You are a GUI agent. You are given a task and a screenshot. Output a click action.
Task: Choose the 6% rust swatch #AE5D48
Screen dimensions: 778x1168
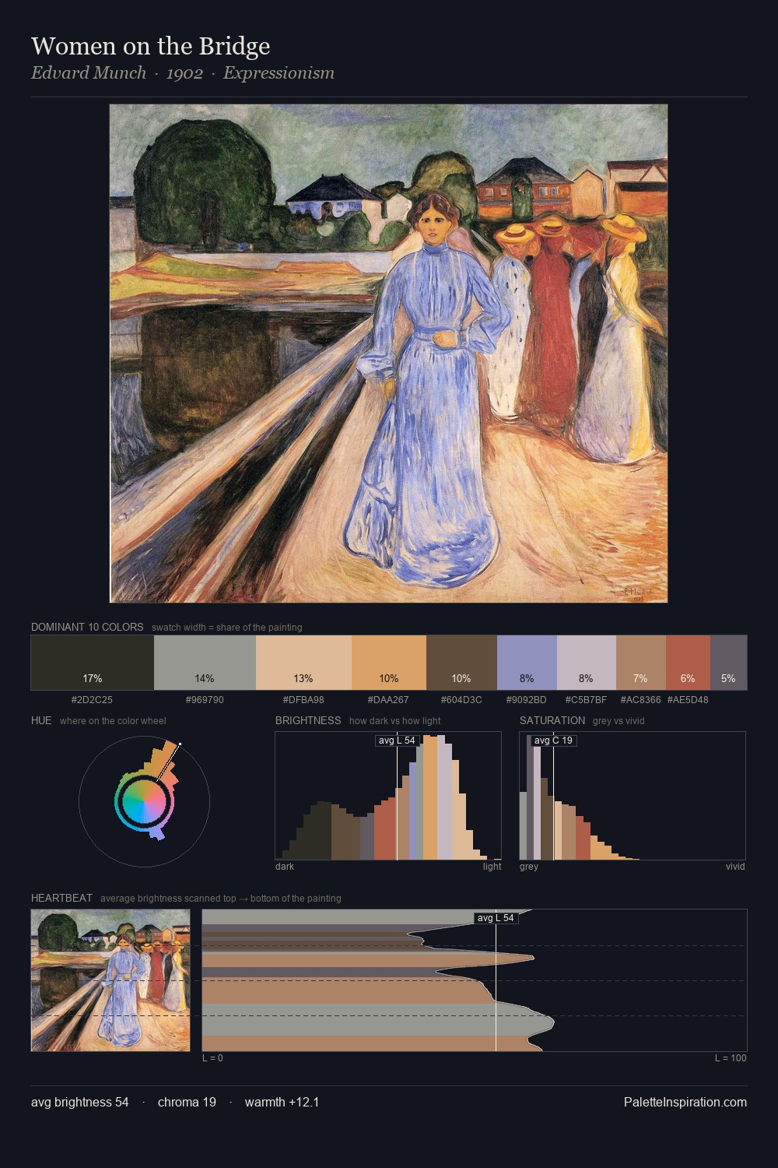click(x=688, y=663)
